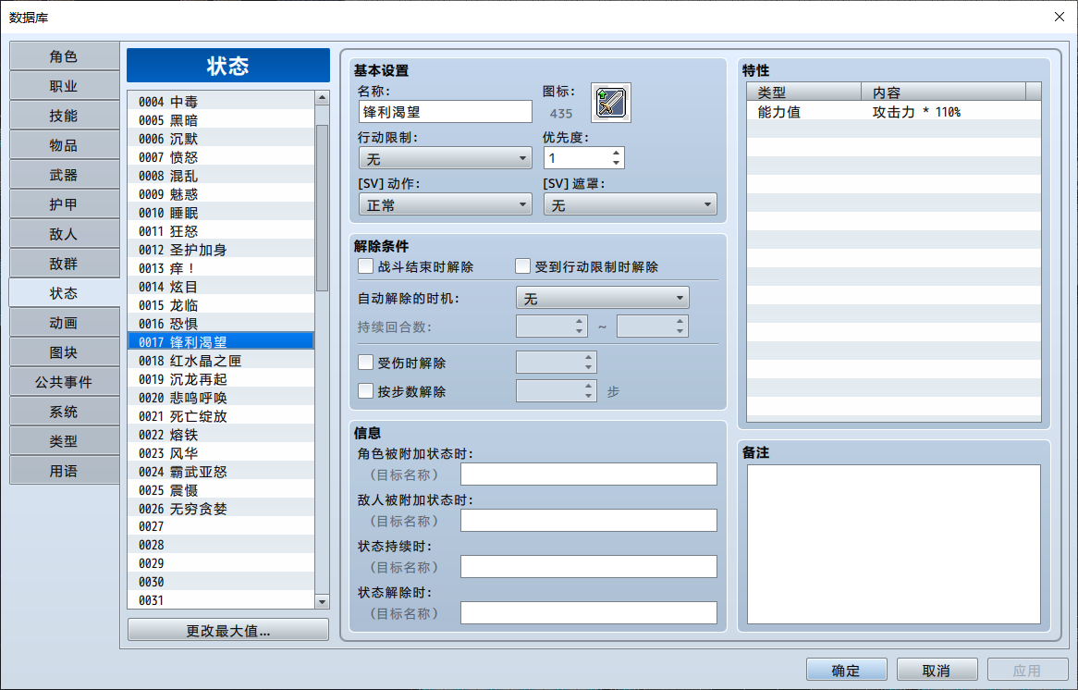Enable 受伤时解除 checkbox

tap(366, 363)
